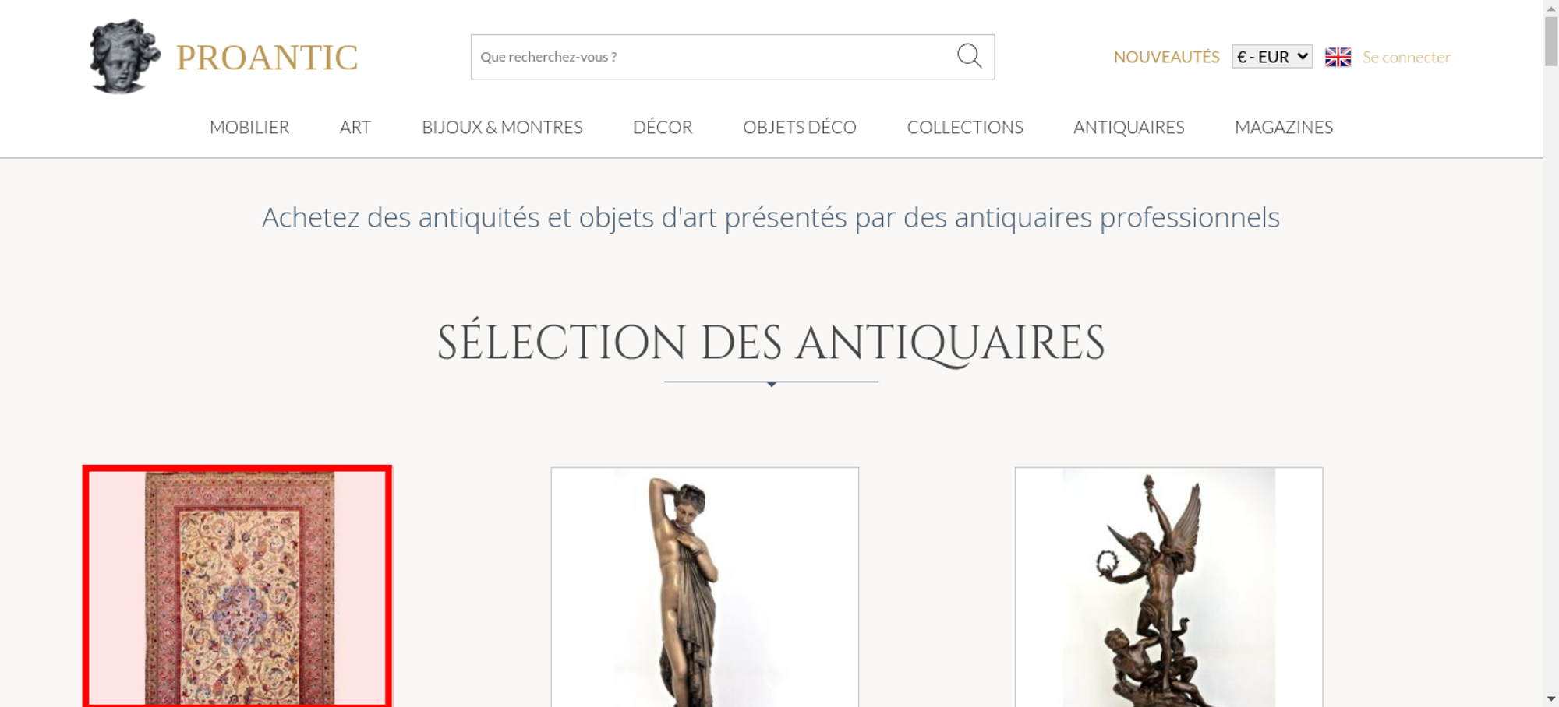Open the bronze female statue thumbnail

click(705, 587)
